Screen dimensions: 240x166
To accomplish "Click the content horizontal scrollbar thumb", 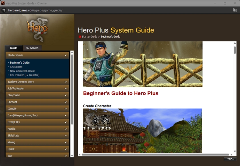I will coord(155,155).
